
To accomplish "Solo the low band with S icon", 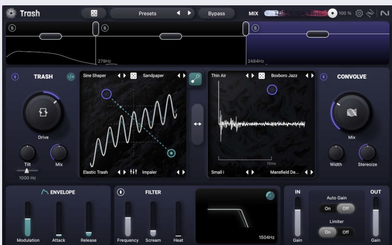I will pyautogui.click(x=12, y=28).
